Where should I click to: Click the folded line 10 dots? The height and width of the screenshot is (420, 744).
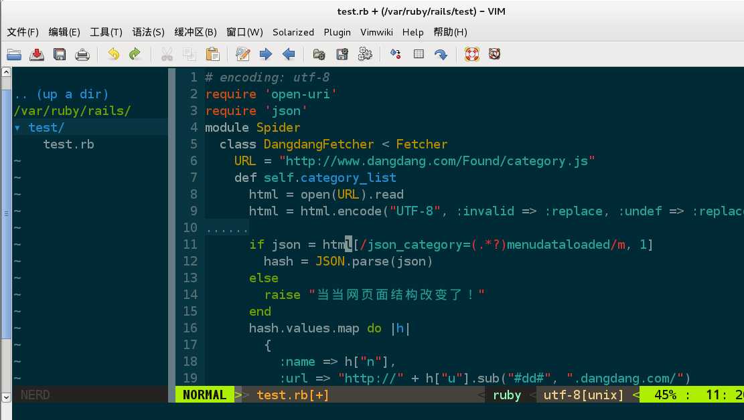[x=227, y=228]
